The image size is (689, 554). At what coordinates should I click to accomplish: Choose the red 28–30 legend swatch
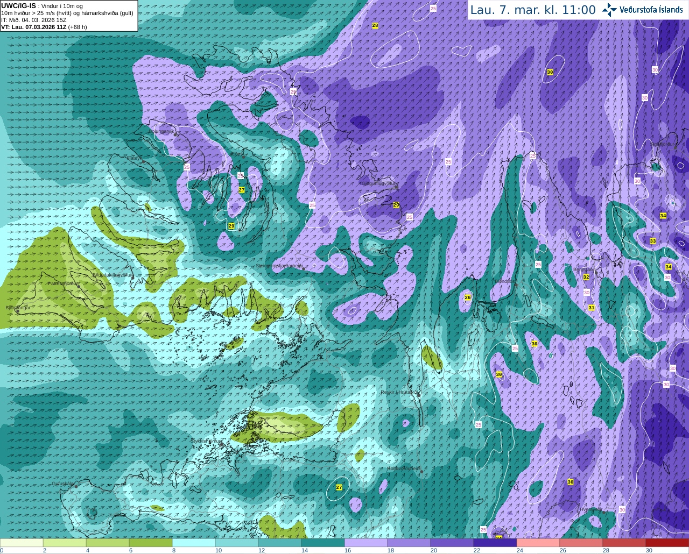point(624,543)
